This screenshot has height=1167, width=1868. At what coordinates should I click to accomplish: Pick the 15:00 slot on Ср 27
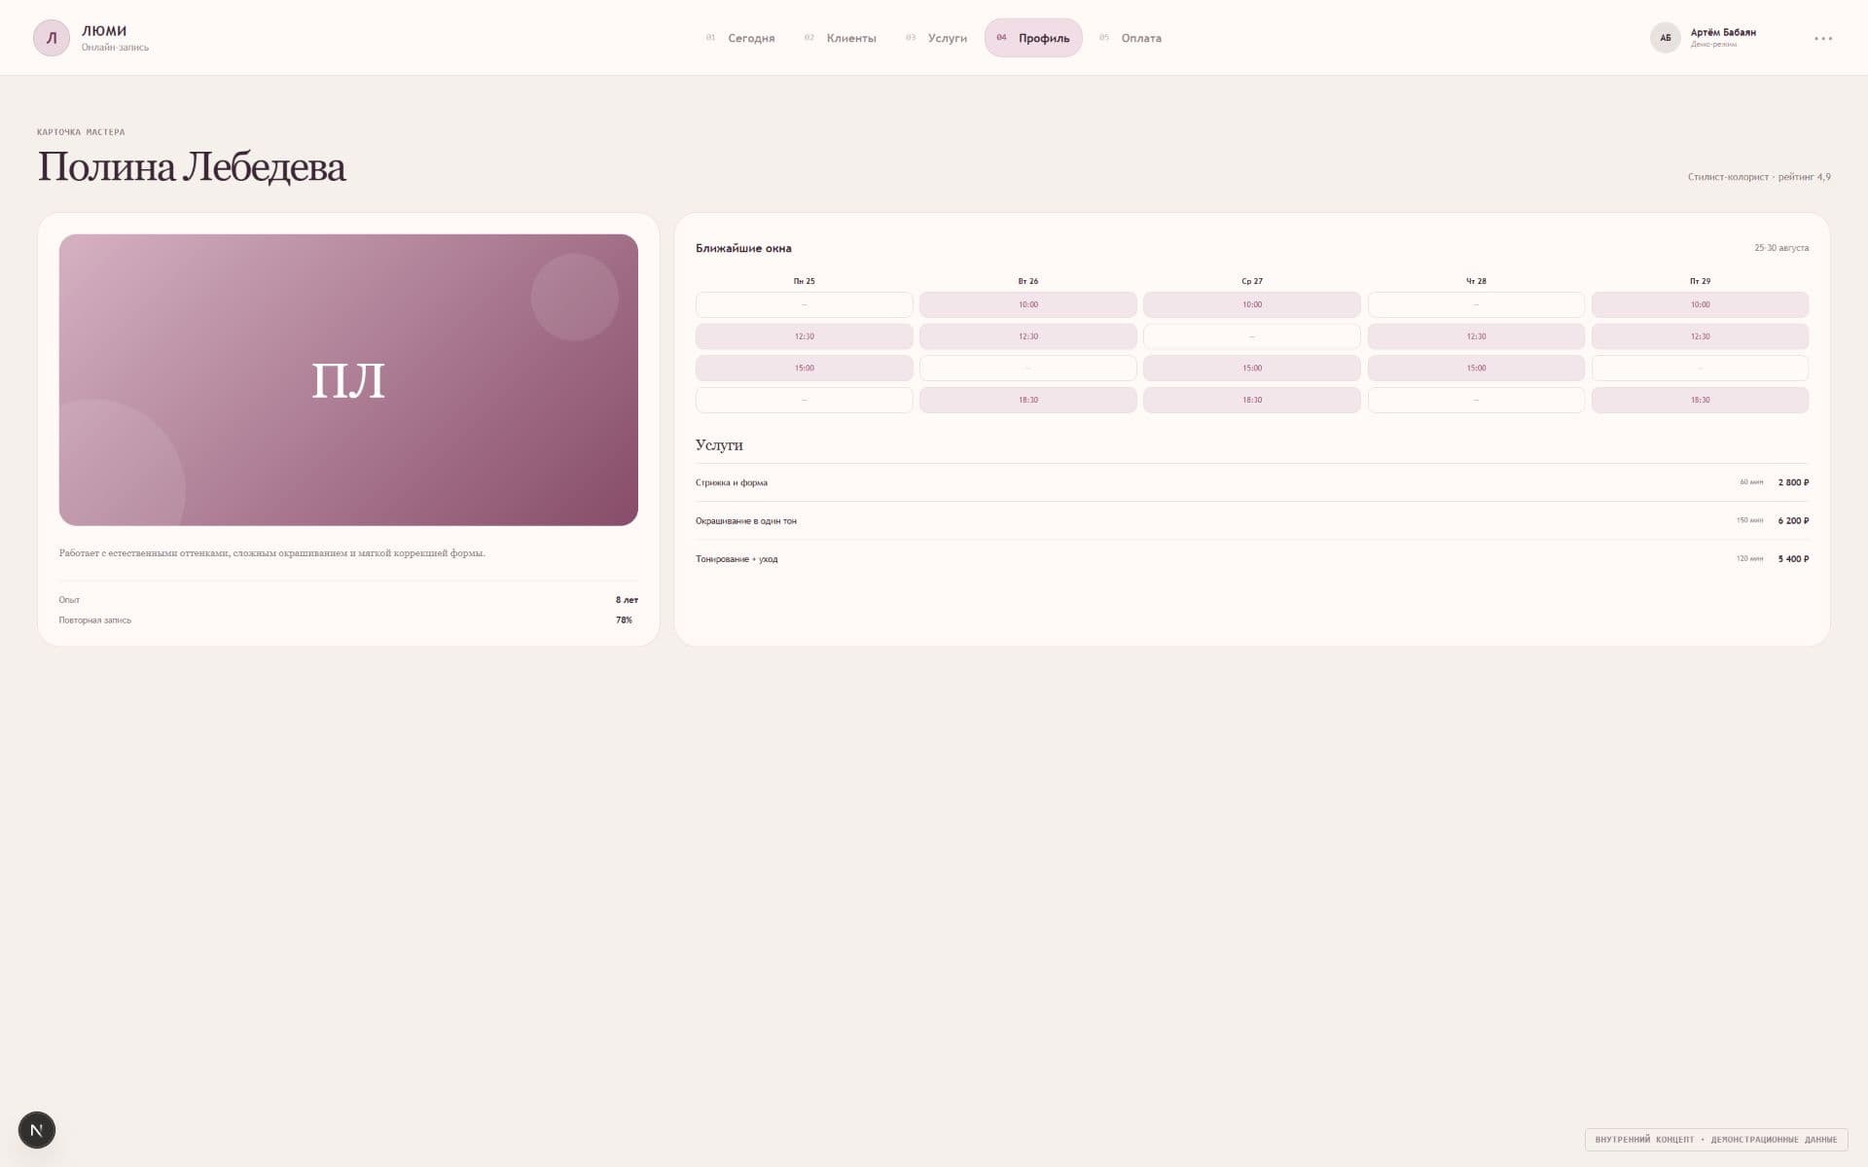pos(1251,369)
